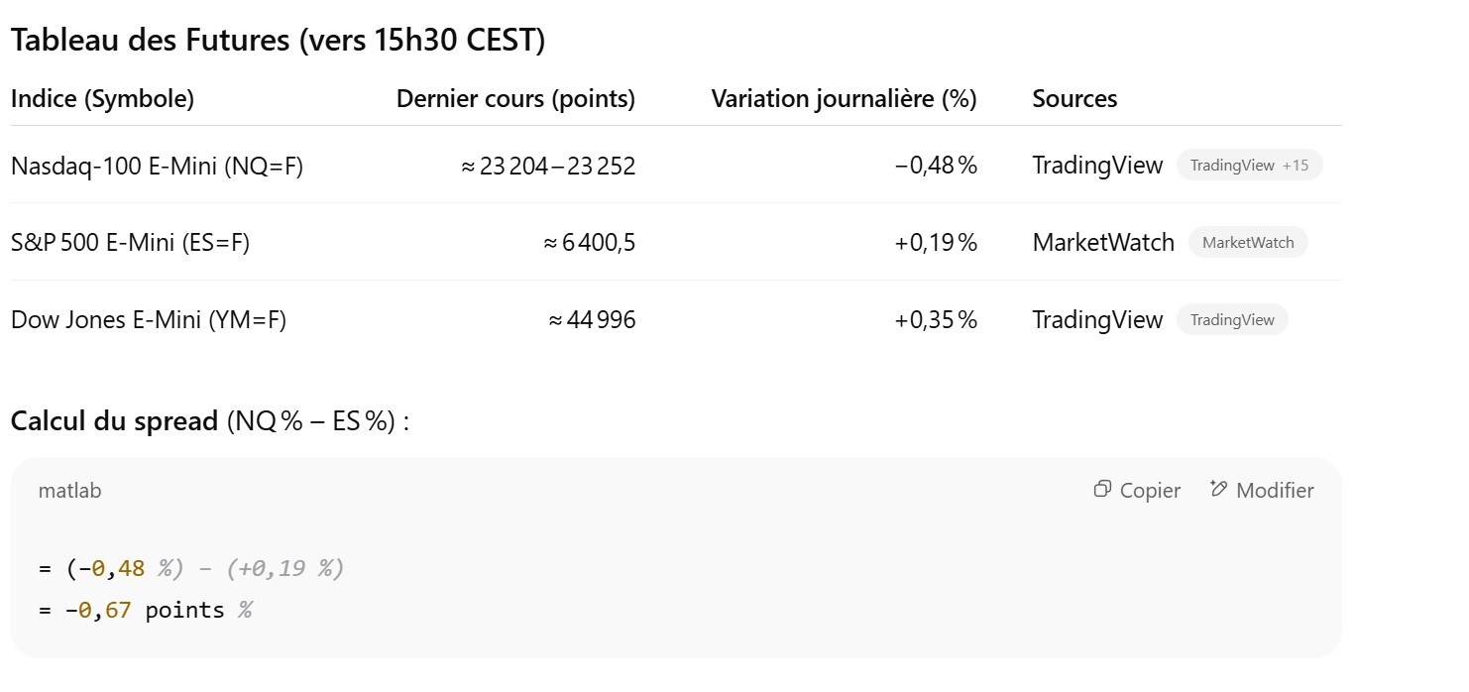
Task: Click the −0,48 % variation value
Action: click(935, 167)
